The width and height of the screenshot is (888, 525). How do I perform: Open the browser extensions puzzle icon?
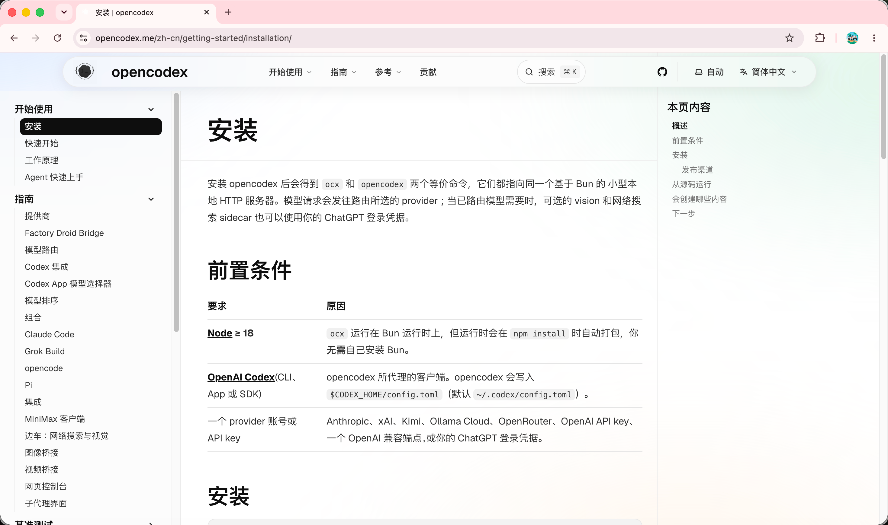point(820,38)
